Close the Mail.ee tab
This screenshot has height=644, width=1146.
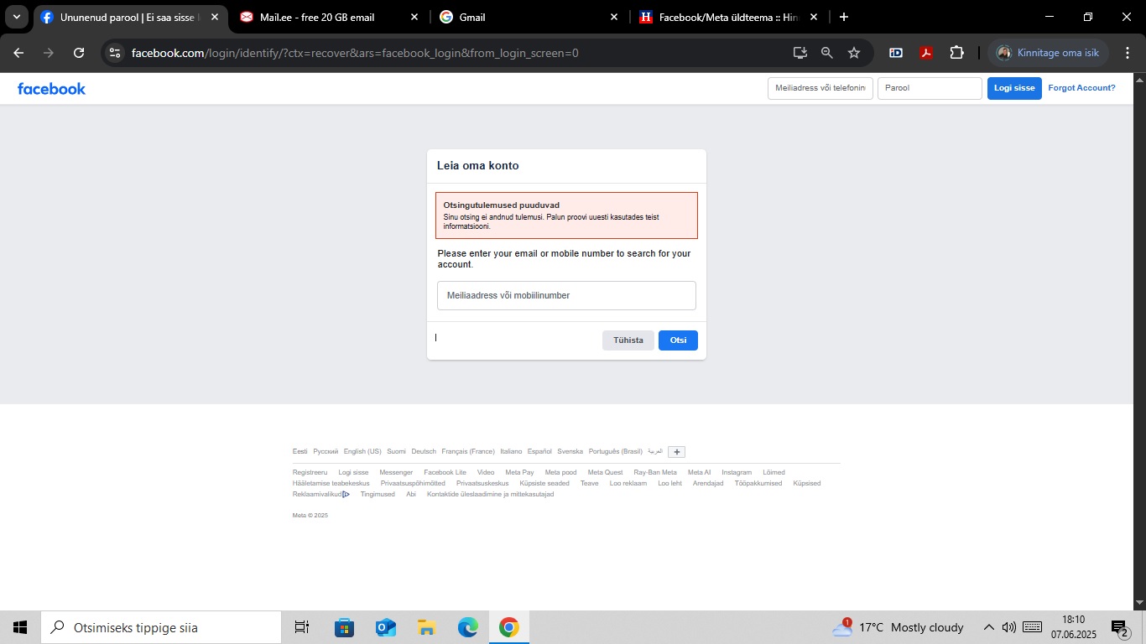tap(414, 17)
